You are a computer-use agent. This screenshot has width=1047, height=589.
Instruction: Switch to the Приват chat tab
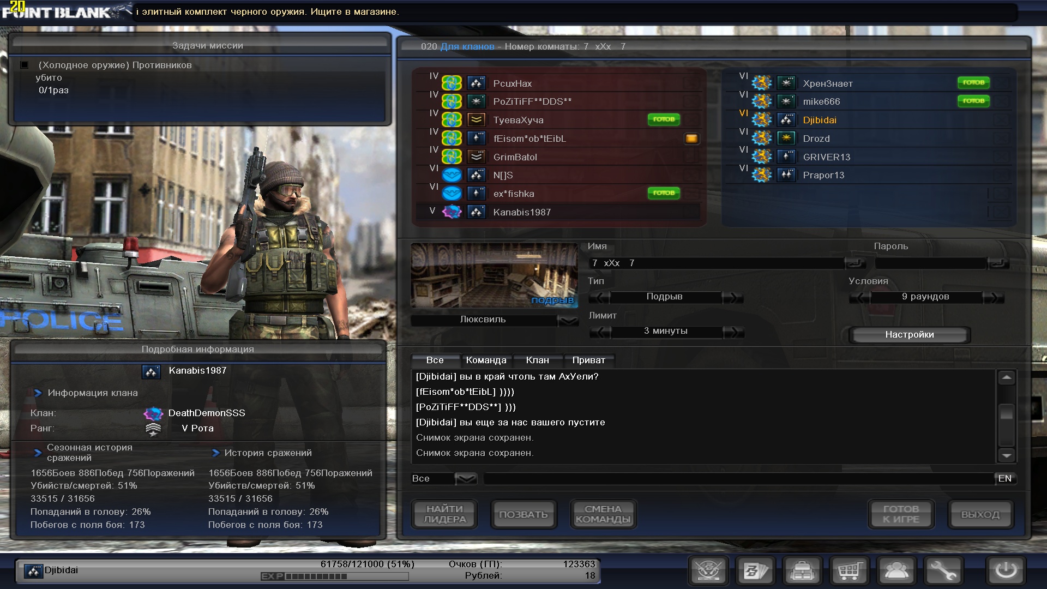(x=588, y=360)
